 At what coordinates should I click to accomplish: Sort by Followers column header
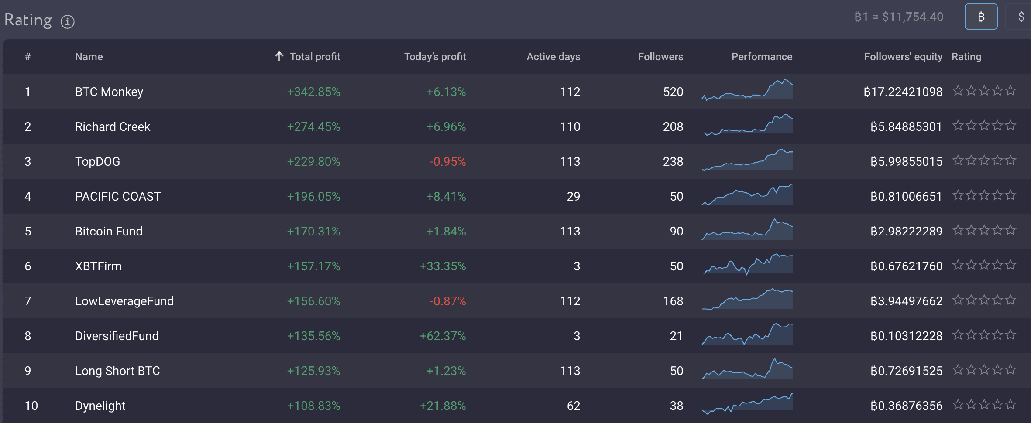(660, 57)
